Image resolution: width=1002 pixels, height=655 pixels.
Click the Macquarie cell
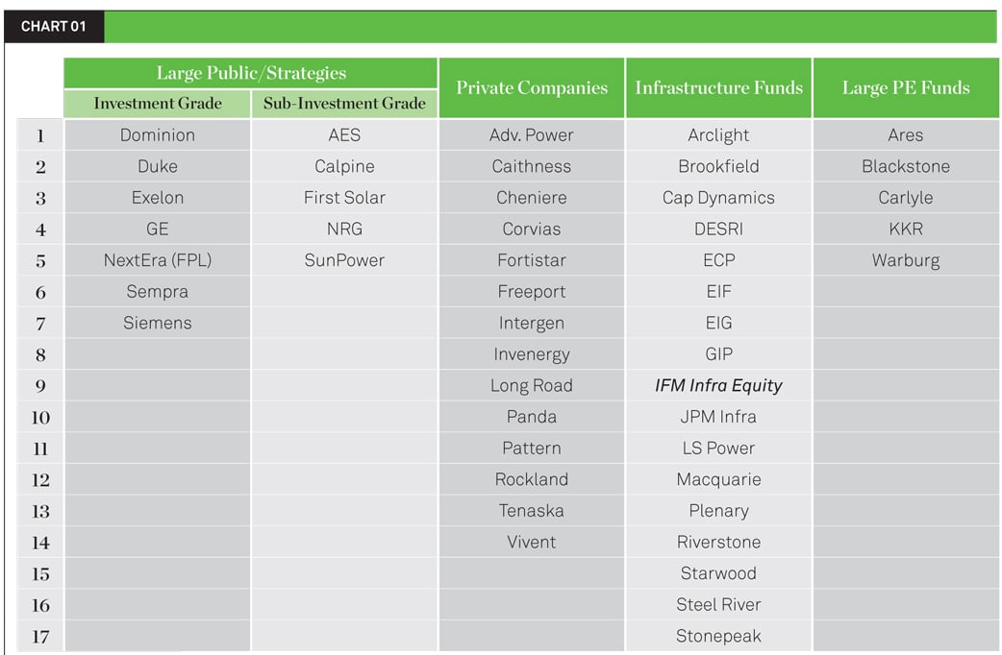coord(719,479)
